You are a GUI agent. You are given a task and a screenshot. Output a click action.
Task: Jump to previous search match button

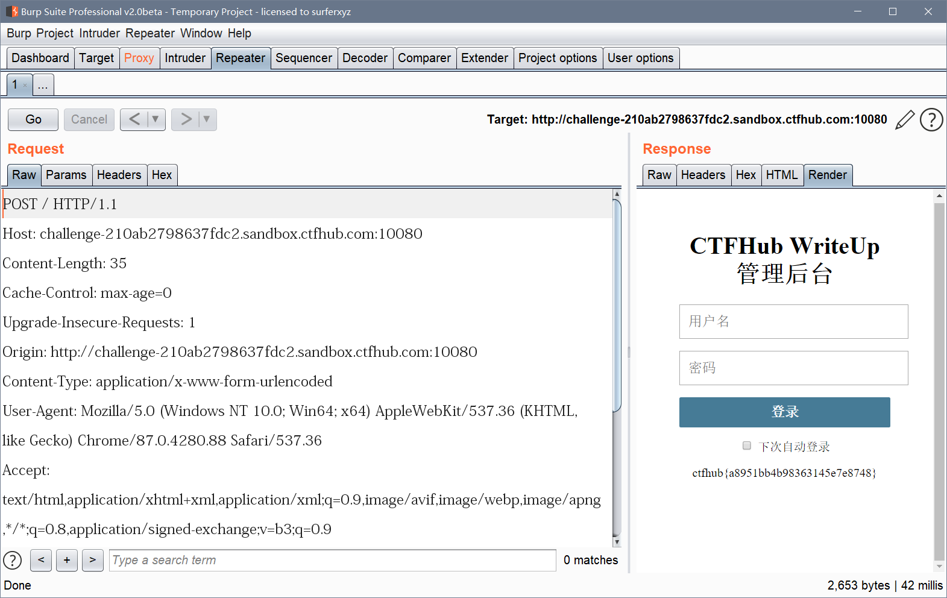41,560
